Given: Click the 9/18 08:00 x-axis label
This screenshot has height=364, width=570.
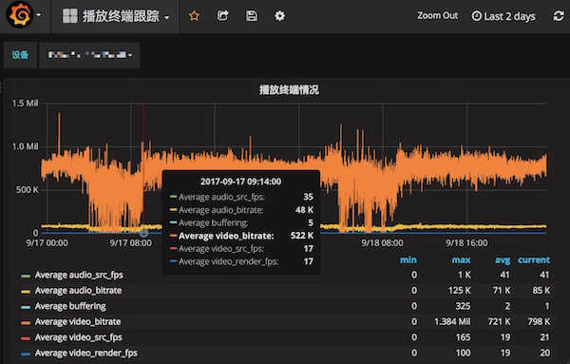Looking at the screenshot, I should 382,243.
